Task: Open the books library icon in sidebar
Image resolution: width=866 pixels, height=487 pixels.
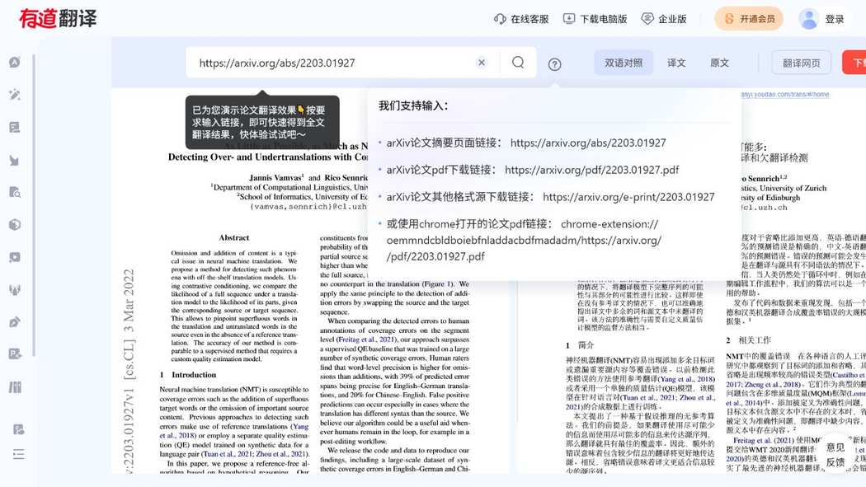Action: (x=15, y=386)
